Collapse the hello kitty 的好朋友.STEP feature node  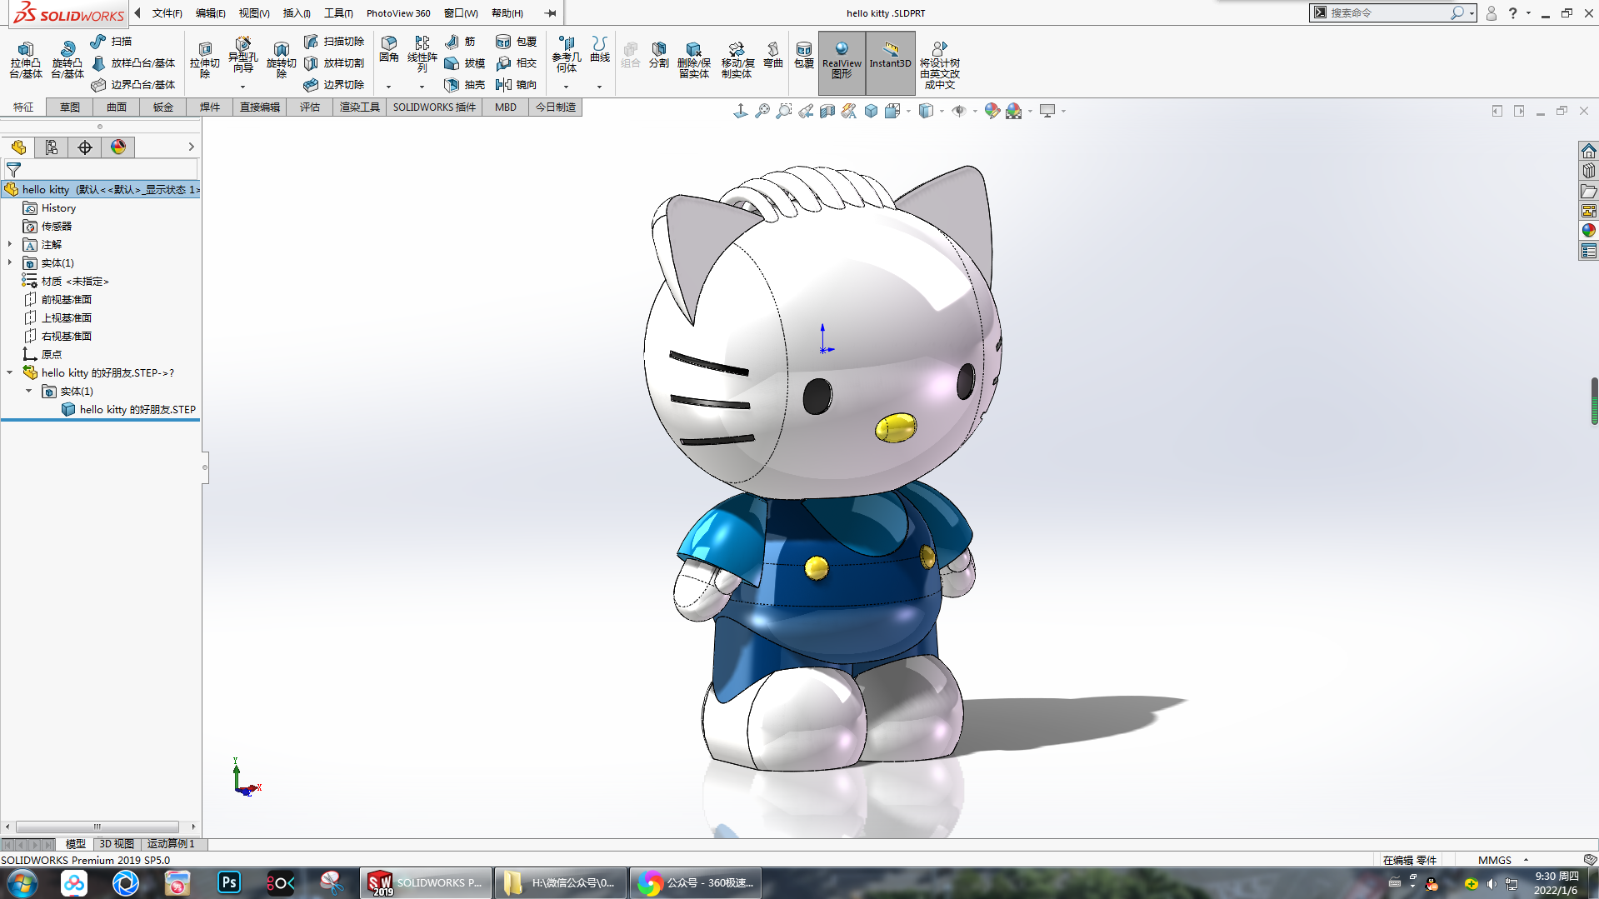(x=10, y=372)
